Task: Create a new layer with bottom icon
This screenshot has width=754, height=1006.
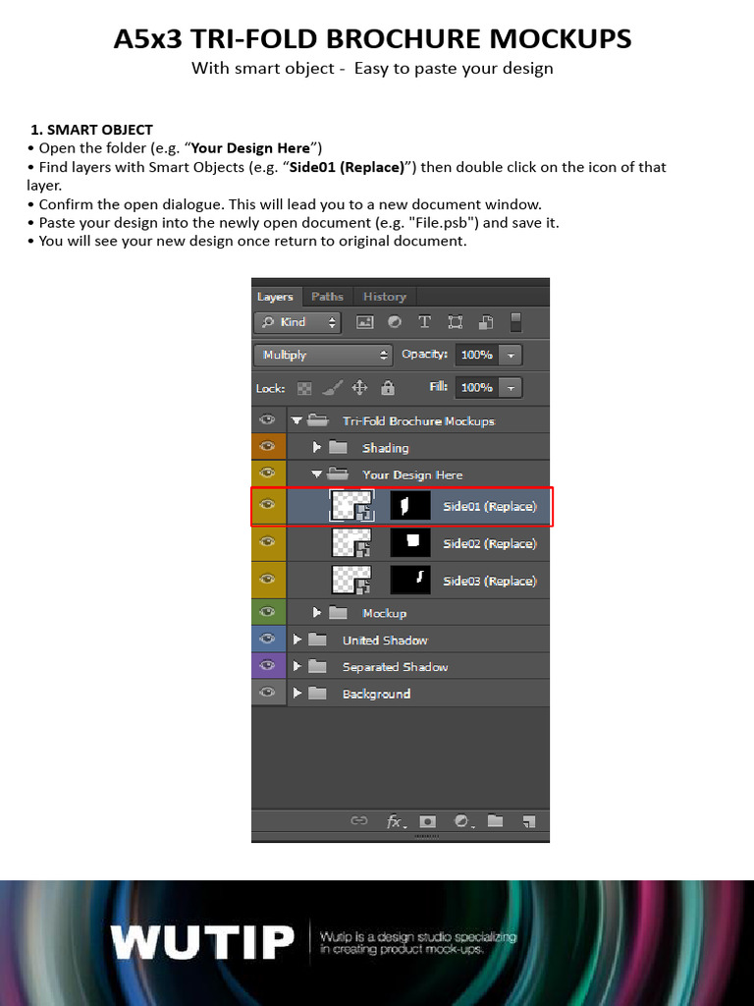Action: 529,821
